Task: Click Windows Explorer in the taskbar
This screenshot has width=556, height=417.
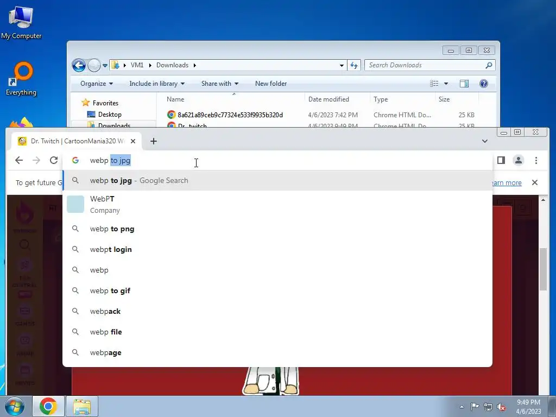Action: click(82, 406)
